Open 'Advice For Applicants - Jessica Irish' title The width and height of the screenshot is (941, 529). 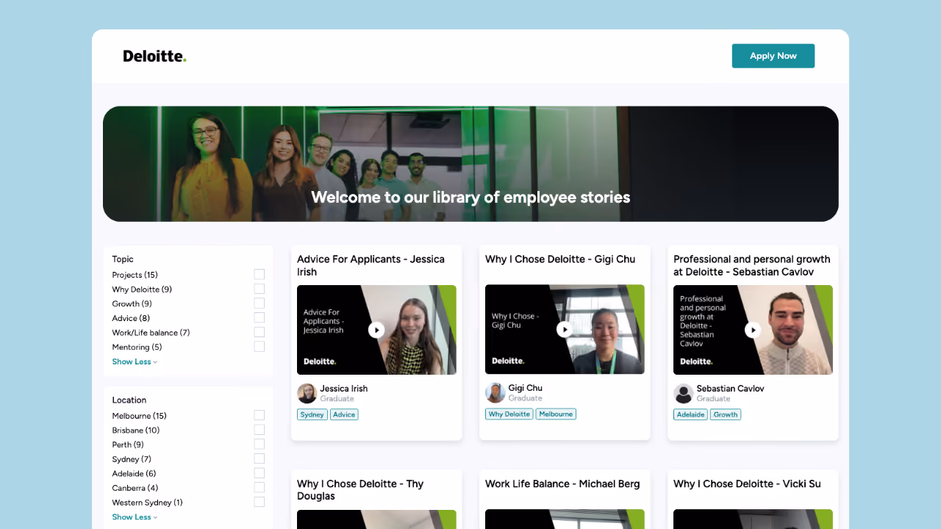[371, 265]
